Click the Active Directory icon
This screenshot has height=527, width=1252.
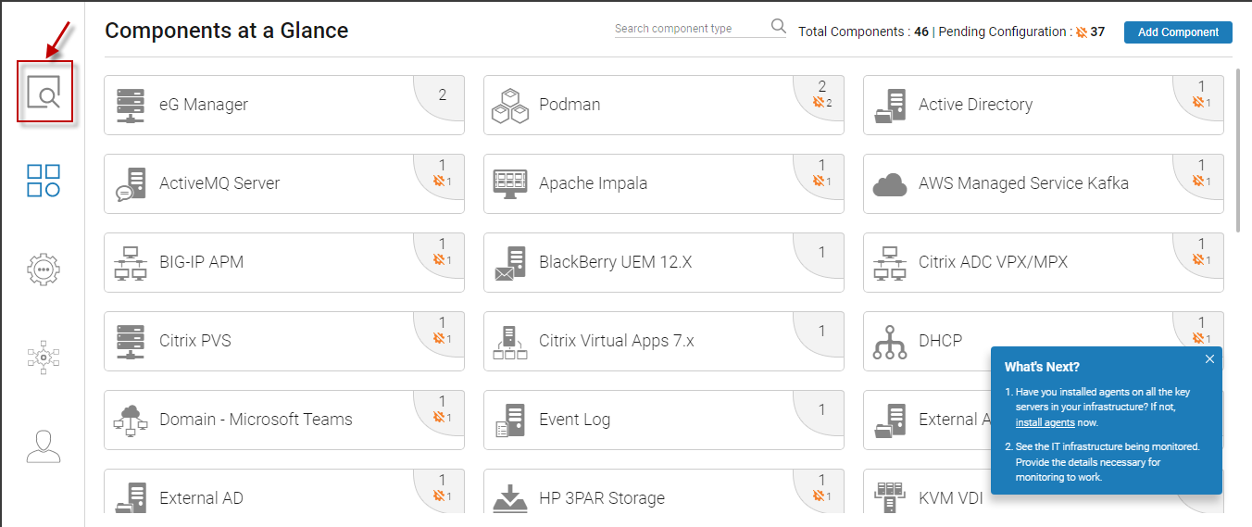point(890,106)
